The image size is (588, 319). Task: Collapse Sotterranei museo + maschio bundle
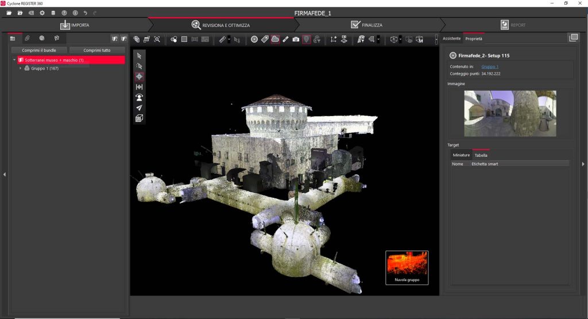tap(14, 60)
